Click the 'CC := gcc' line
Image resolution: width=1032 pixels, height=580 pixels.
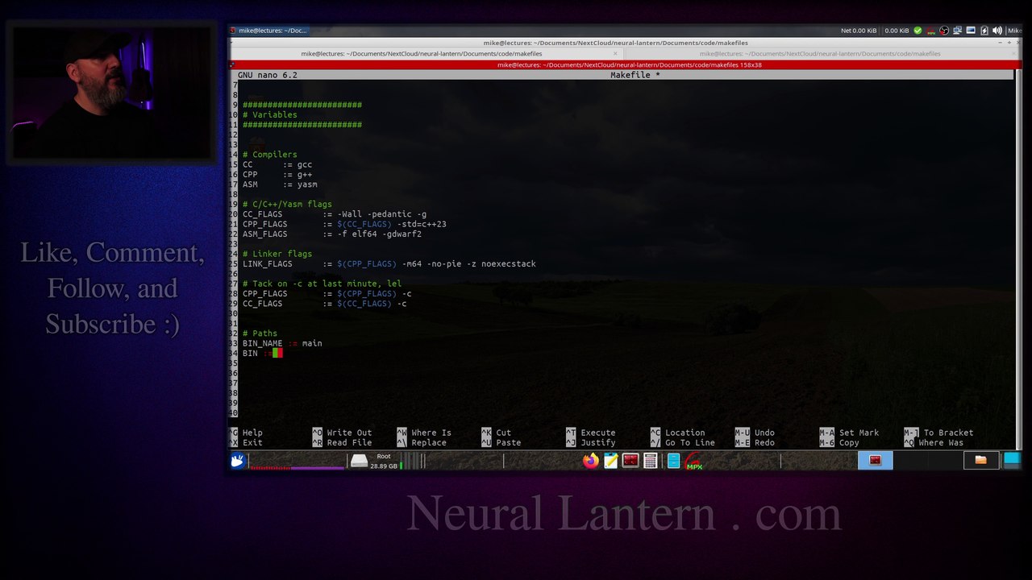277,164
